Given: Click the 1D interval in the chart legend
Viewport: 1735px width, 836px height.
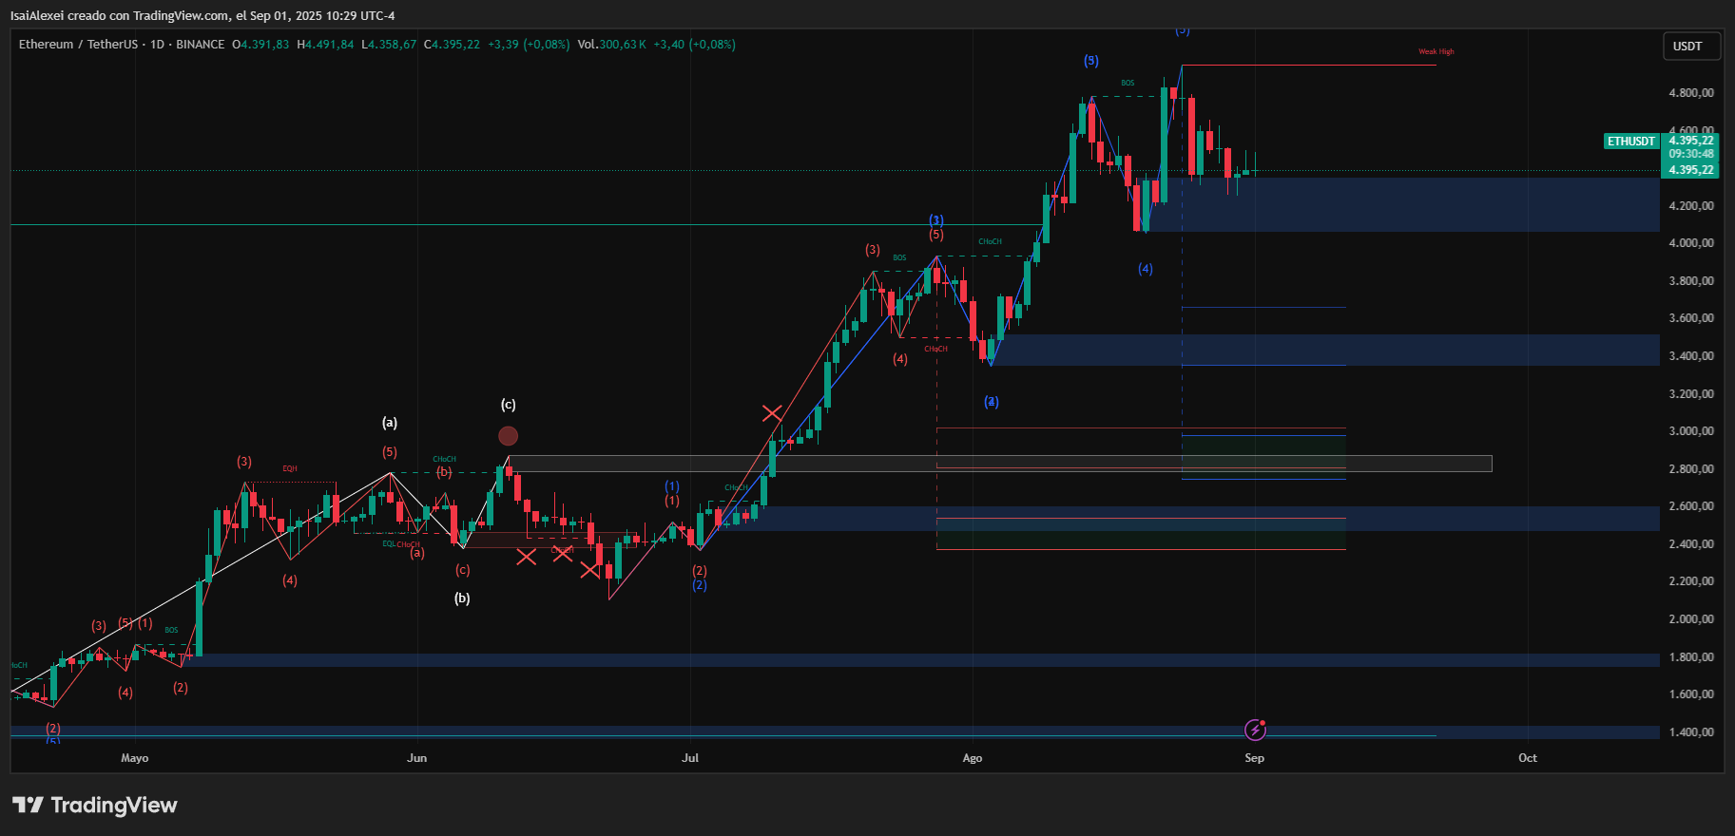Looking at the screenshot, I should coord(157,45).
